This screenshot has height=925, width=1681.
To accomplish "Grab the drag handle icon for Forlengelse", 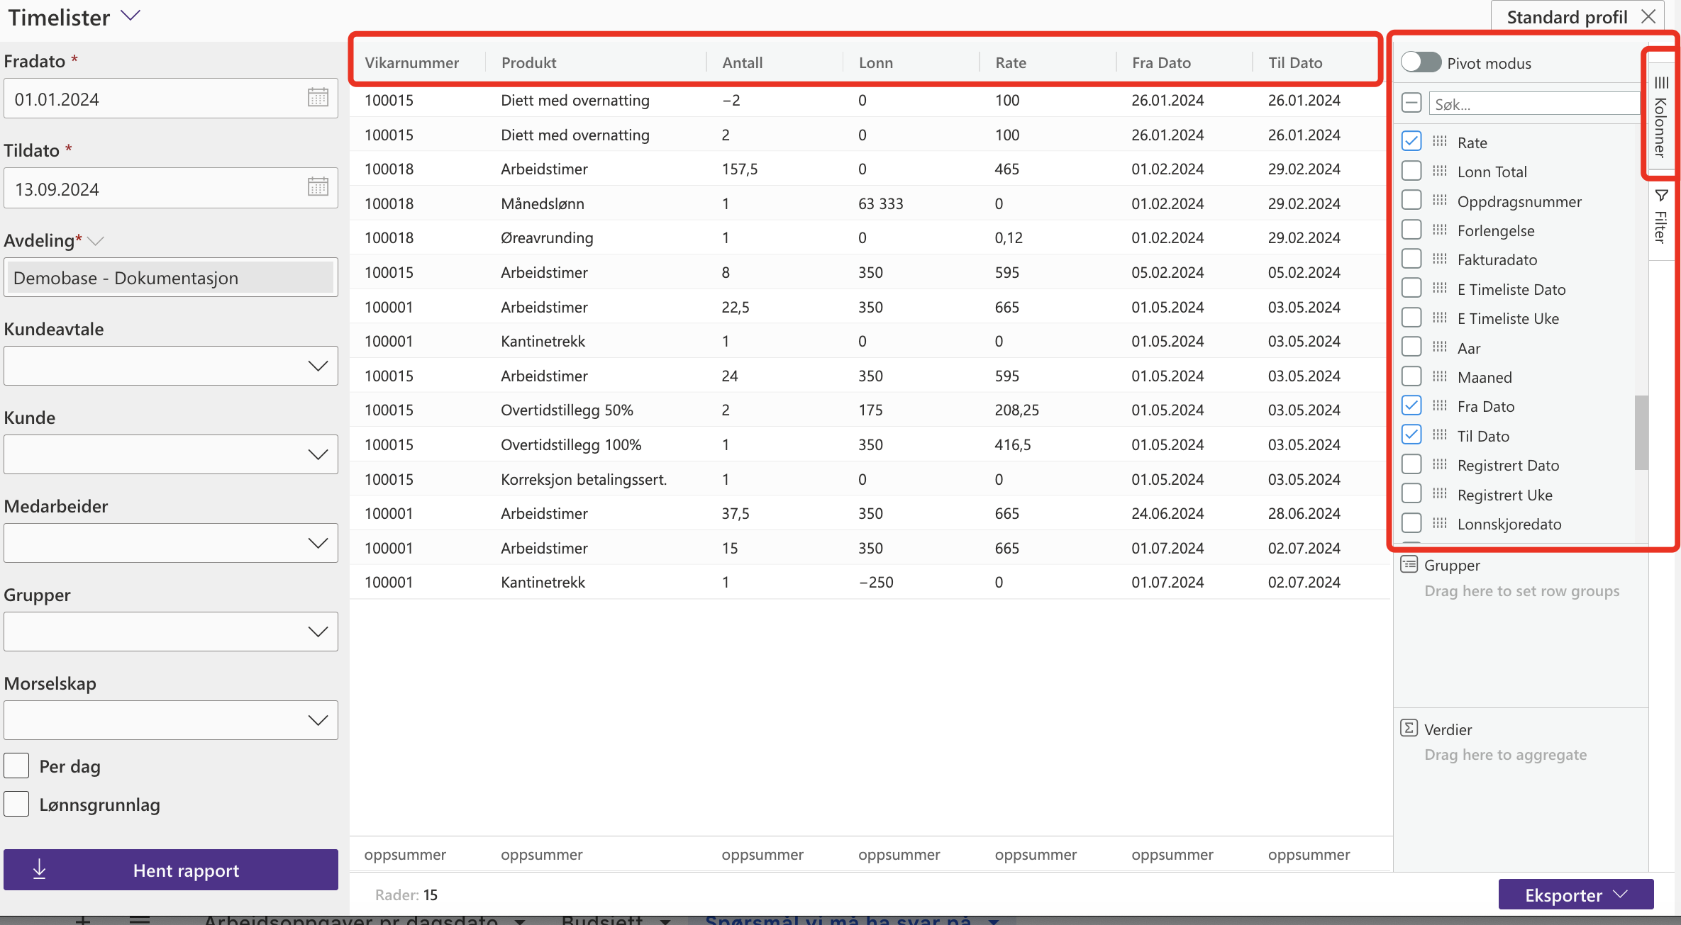I will (1439, 230).
